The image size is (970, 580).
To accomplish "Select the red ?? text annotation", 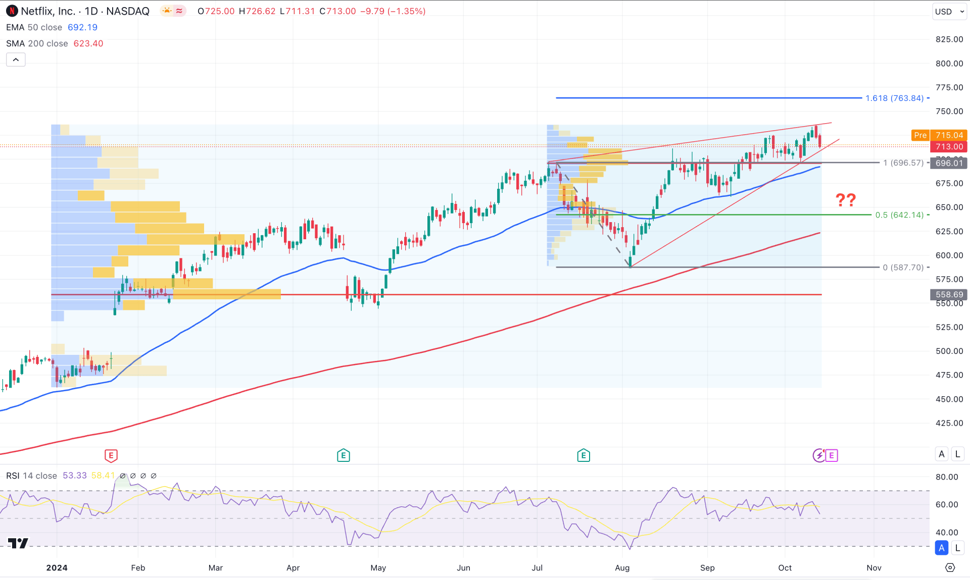I will 846,200.
